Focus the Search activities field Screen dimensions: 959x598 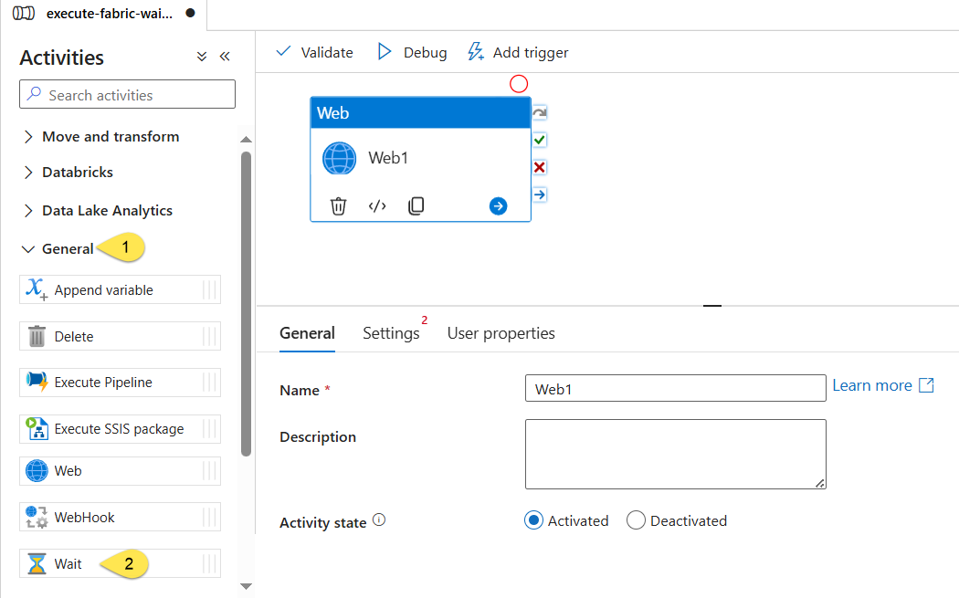[127, 94]
